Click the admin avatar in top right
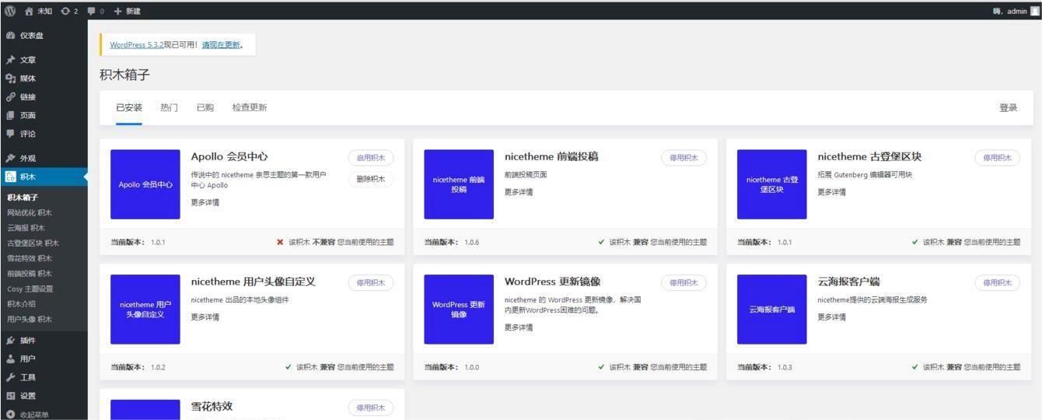 [1034, 11]
